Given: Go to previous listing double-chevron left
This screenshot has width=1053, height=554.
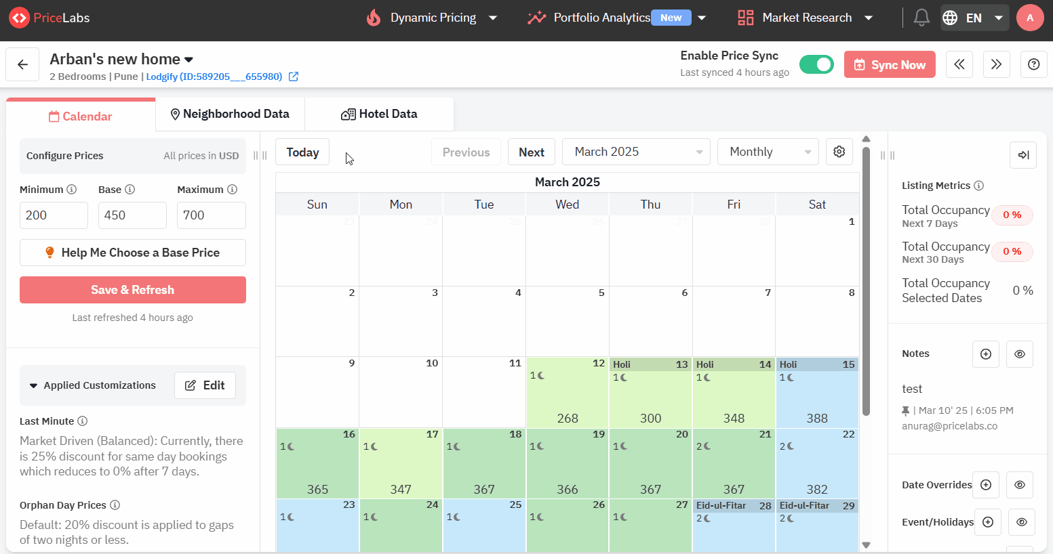Looking at the screenshot, I should click(959, 64).
